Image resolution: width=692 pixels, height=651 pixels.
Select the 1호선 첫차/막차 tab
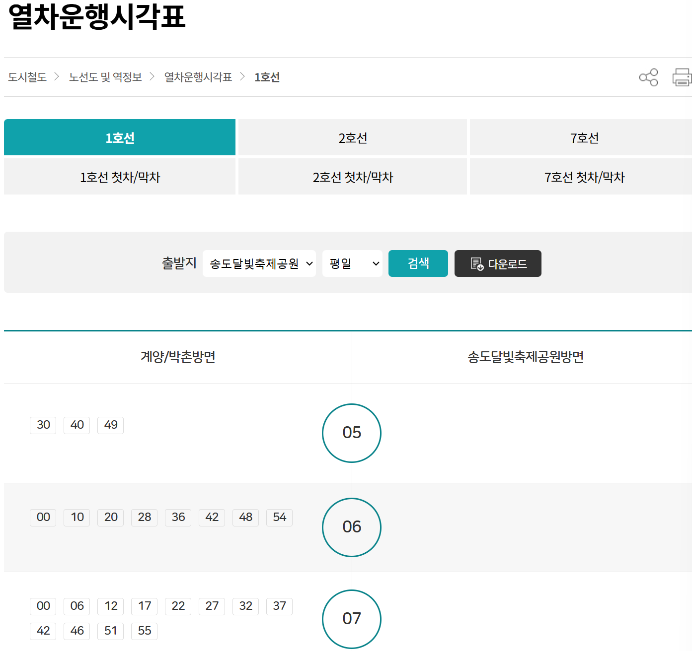119,177
